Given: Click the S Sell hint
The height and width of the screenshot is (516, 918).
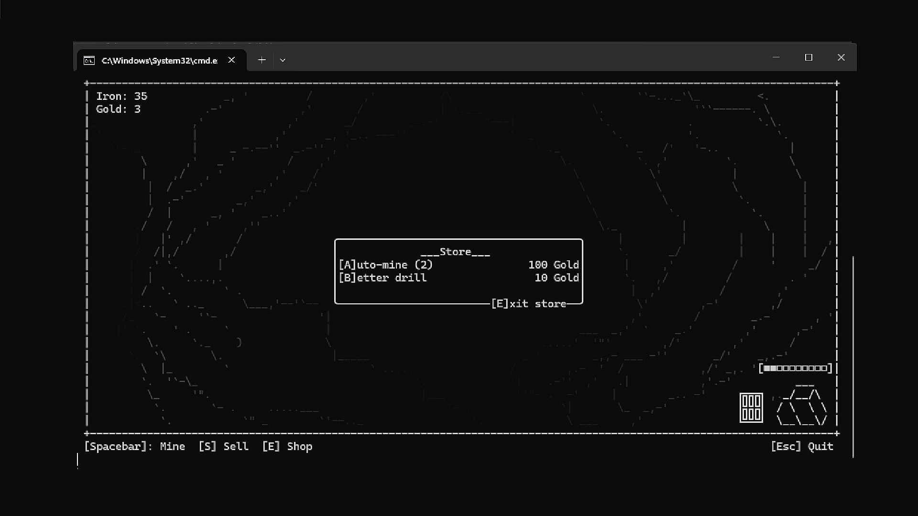Looking at the screenshot, I should point(223,446).
